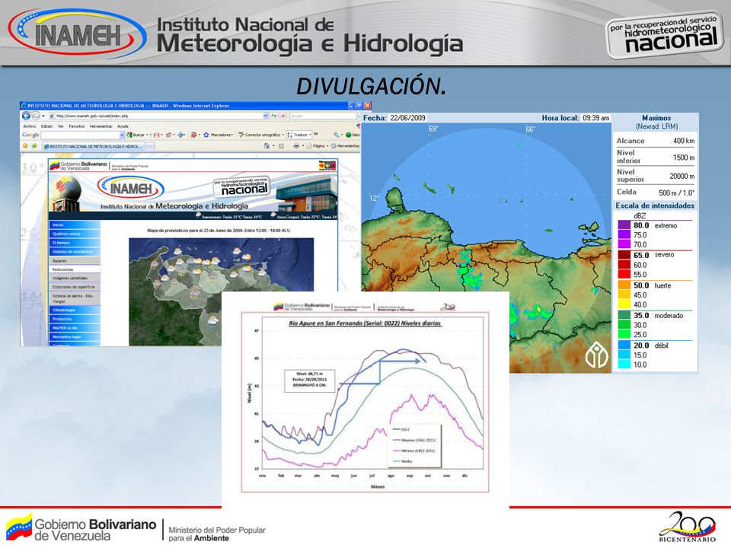Click the IE Feeds icon in command bar
731x548 pixels.
click(x=281, y=146)
